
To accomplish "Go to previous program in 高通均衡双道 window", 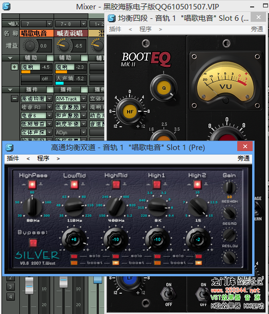I will click(x=28, y=159).
